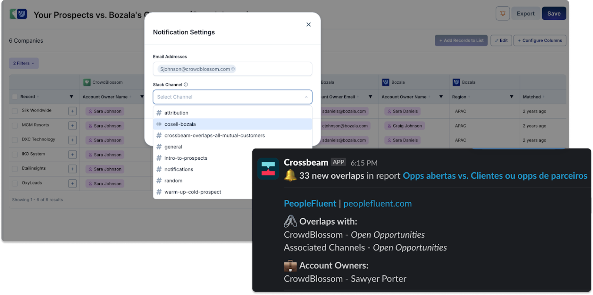Click plus icon for OxyLeads row
The image size is (593, 295).
coord(73,183)
